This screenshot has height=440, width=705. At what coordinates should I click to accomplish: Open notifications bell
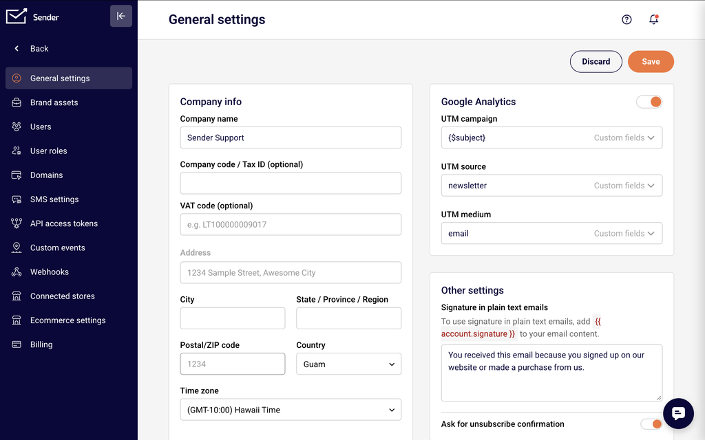(654, 19)
